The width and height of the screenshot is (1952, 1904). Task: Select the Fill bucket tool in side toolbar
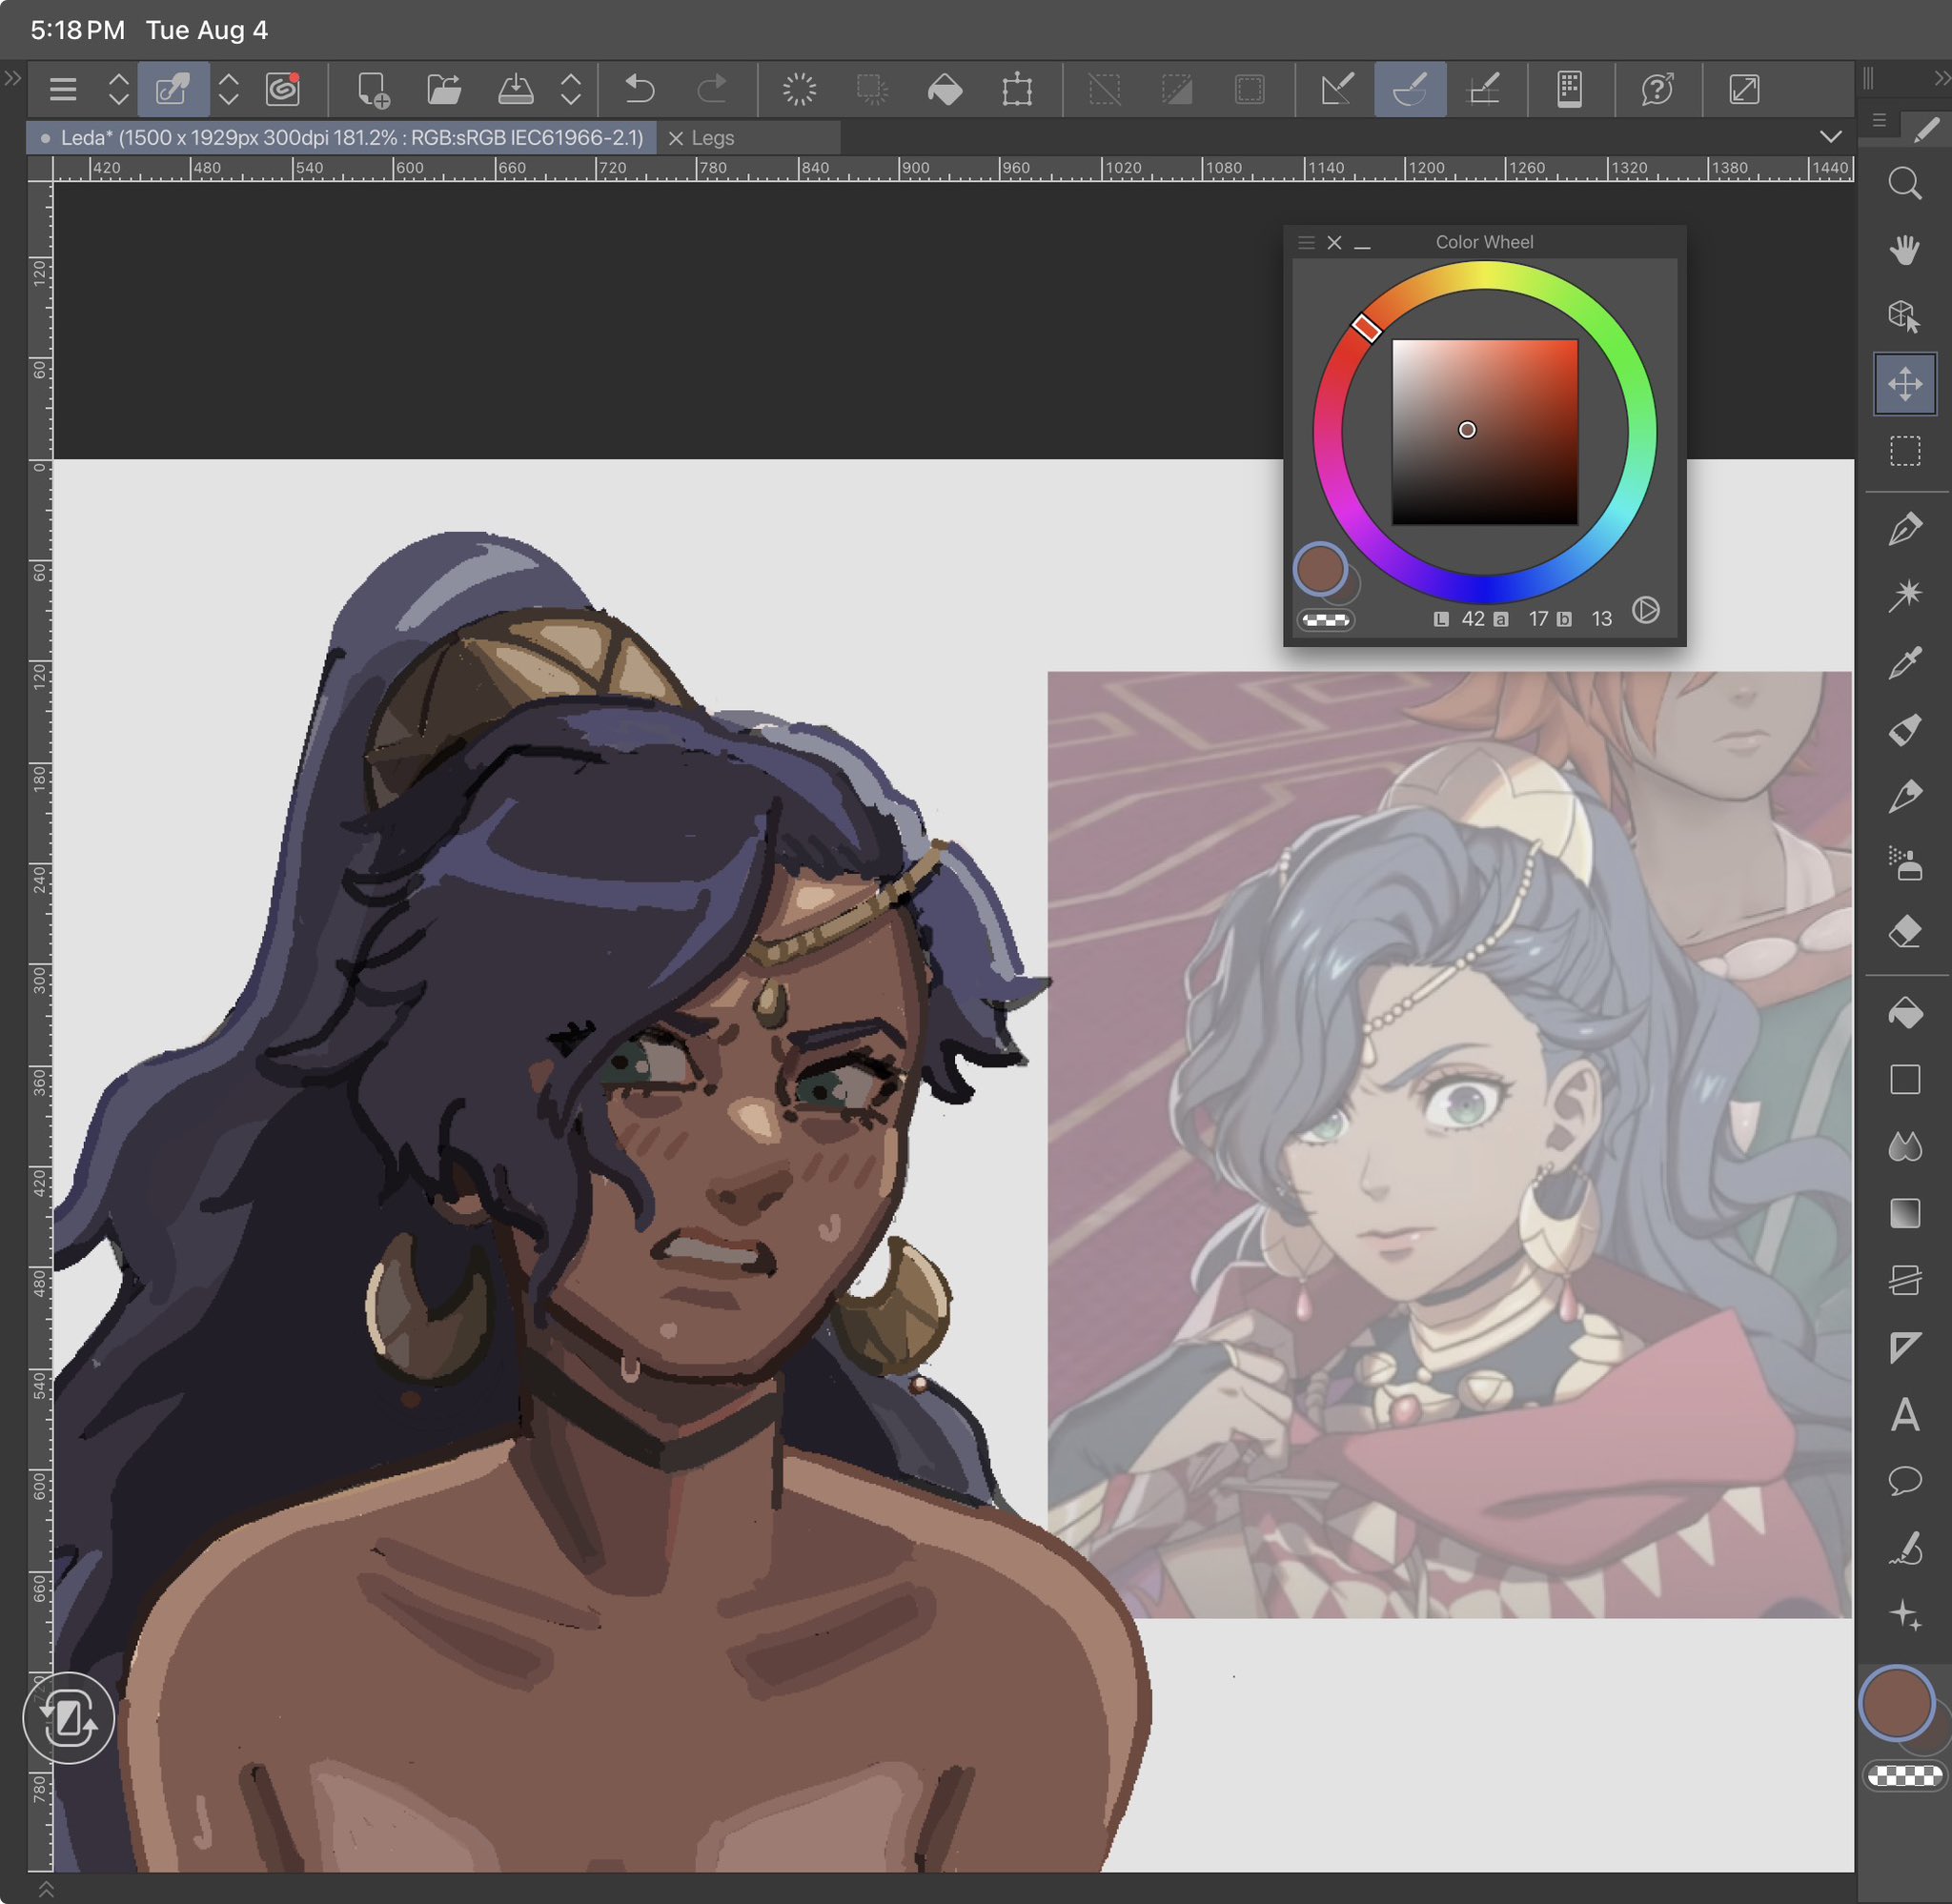1905,1013
